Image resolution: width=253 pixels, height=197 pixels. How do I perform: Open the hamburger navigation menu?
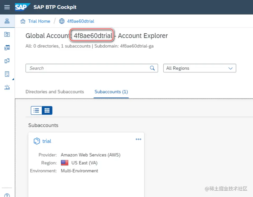[x=7, y=7]
